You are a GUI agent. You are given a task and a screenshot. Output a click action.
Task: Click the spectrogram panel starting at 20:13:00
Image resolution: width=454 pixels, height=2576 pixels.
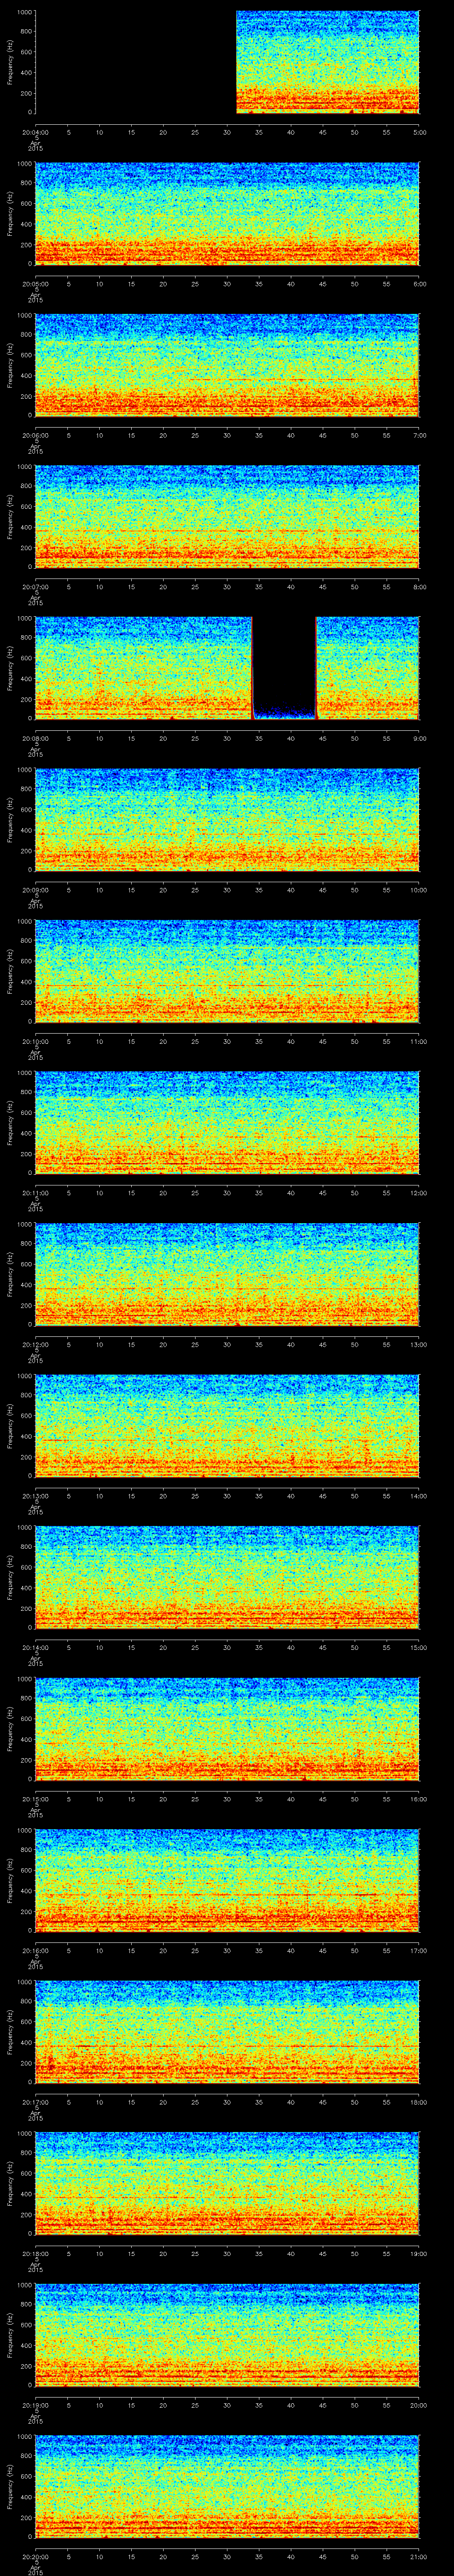click(227, 1425)
